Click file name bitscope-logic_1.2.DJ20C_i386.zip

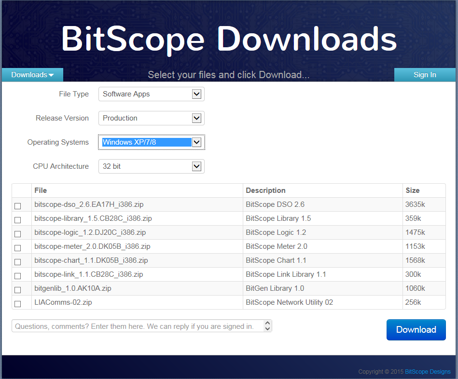click(90, 232)
